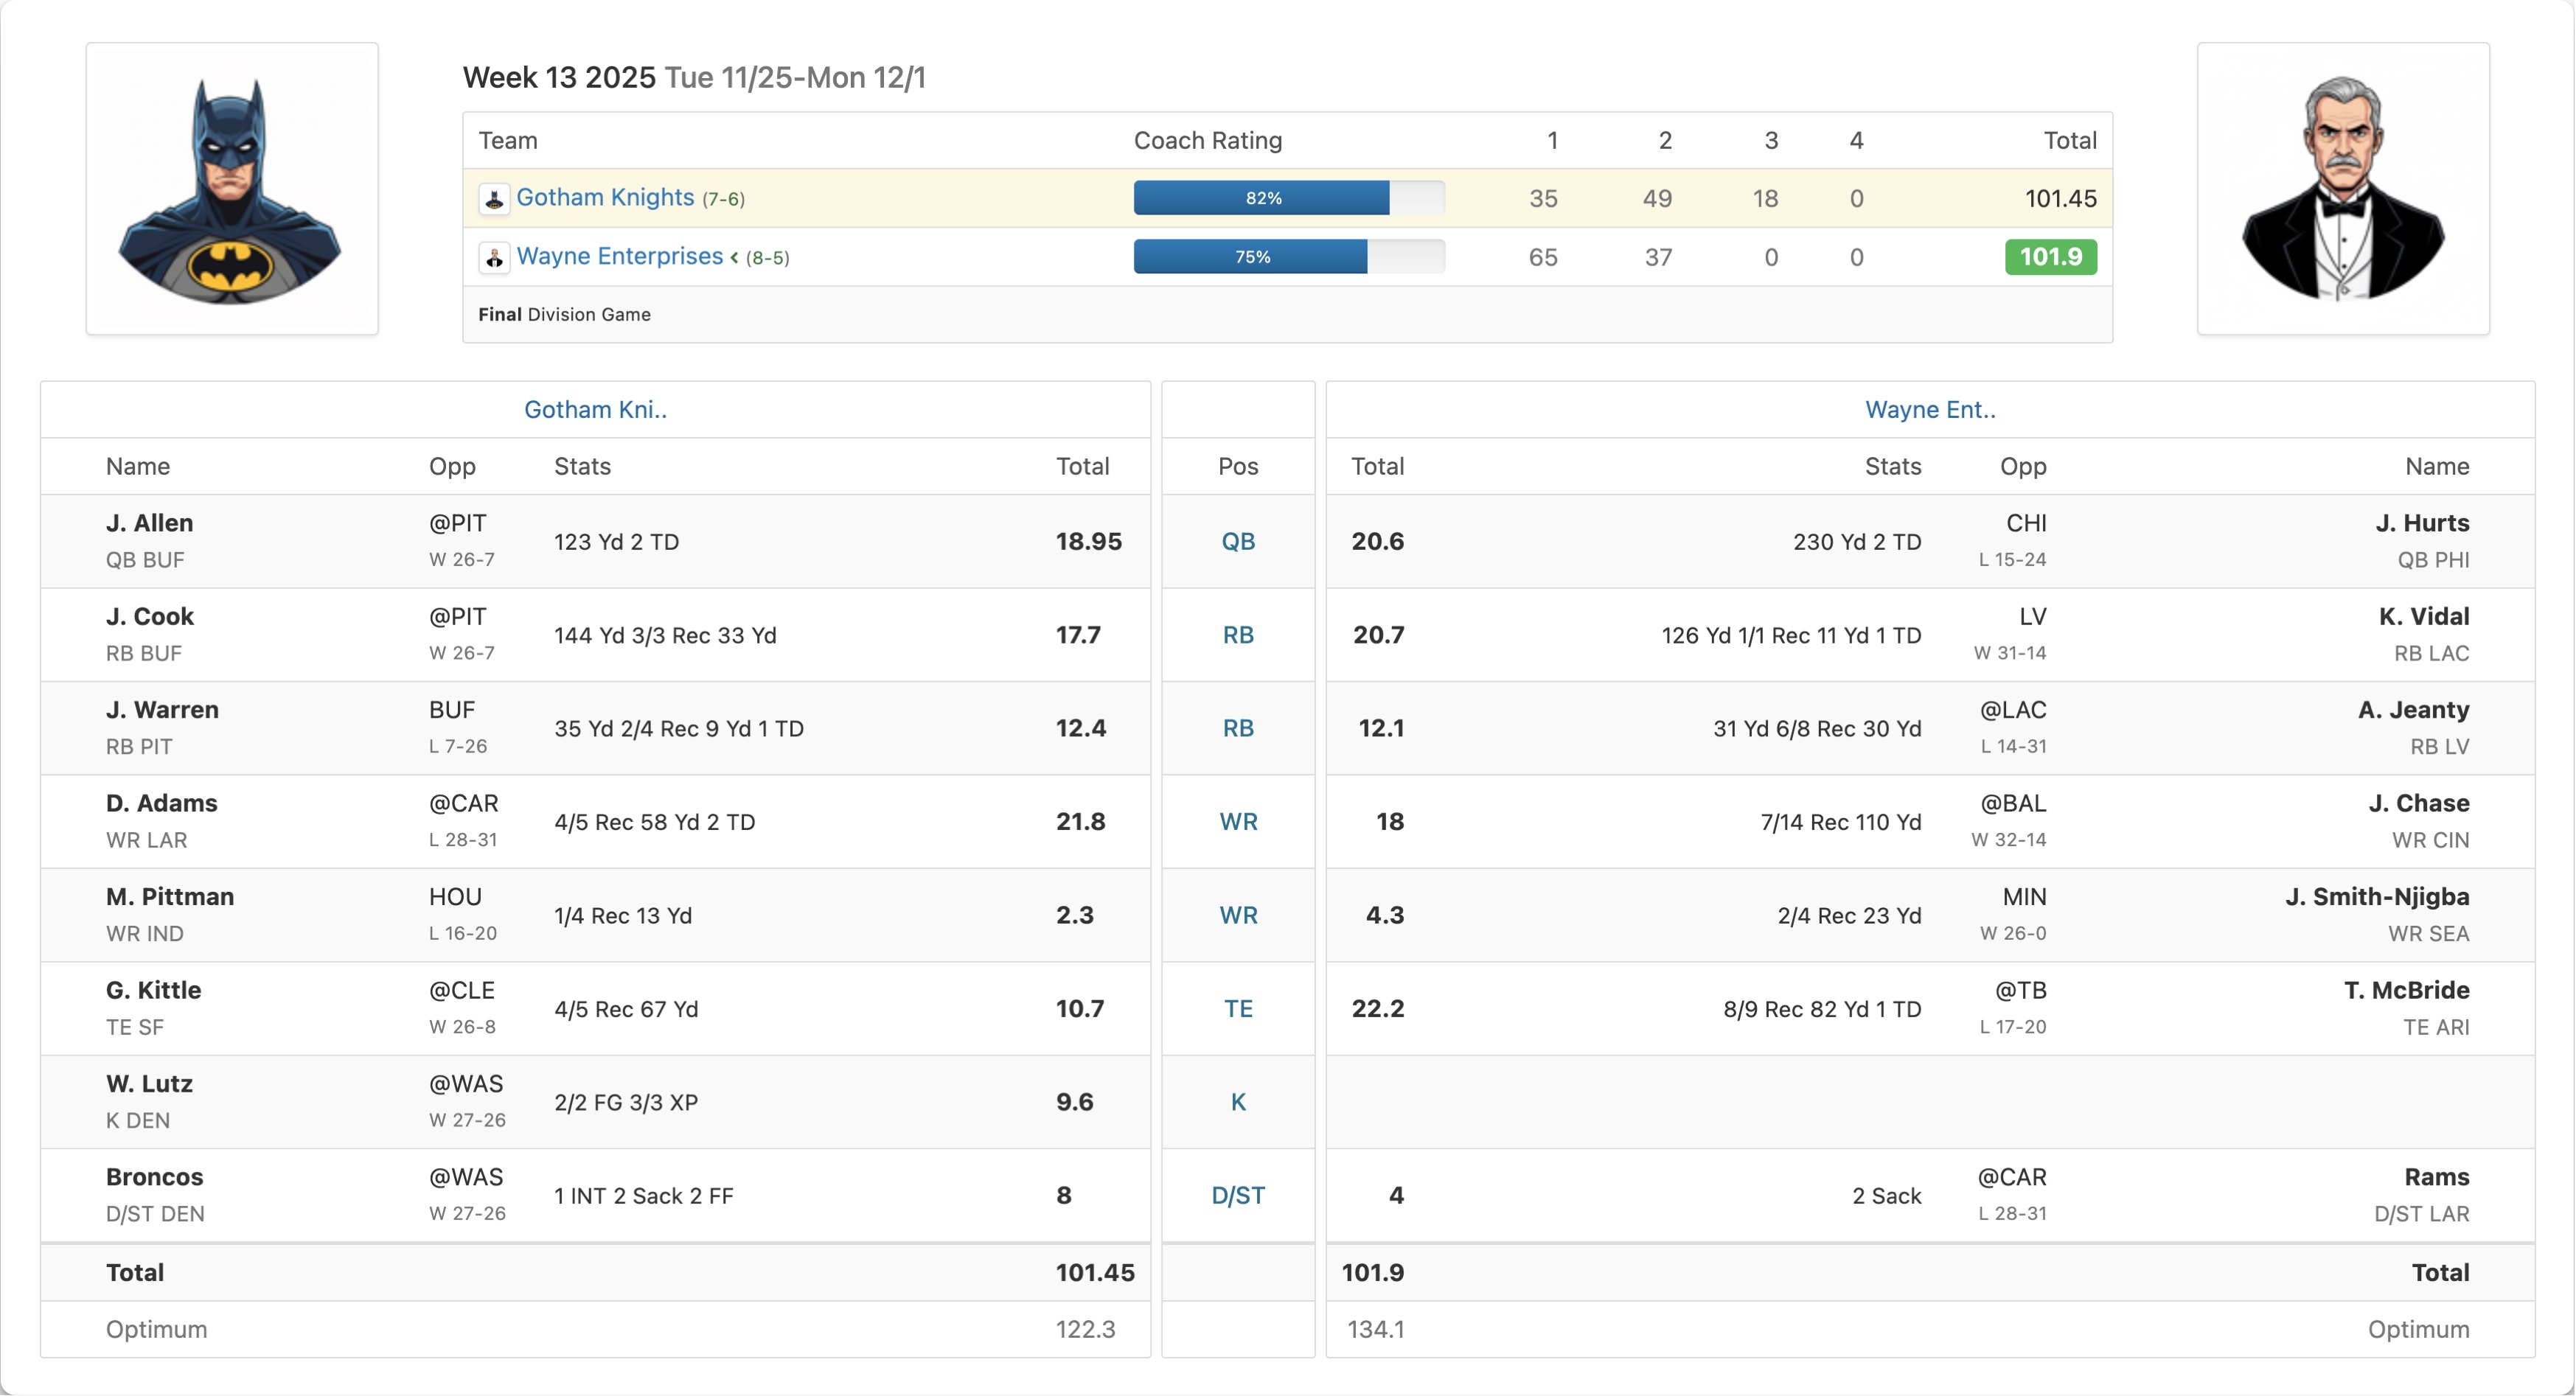Viewport: 2576px width, 1396px height.
Task: Click the arrow beside Wayne Enterprises name
Action: (x=734, y=257)
